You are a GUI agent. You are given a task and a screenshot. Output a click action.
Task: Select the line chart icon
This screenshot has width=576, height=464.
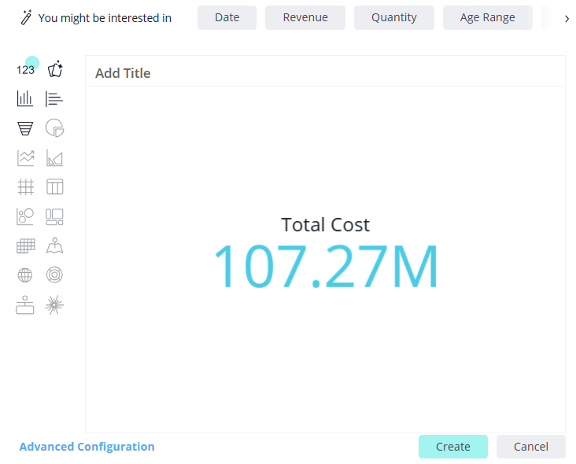tap(25, 158)
